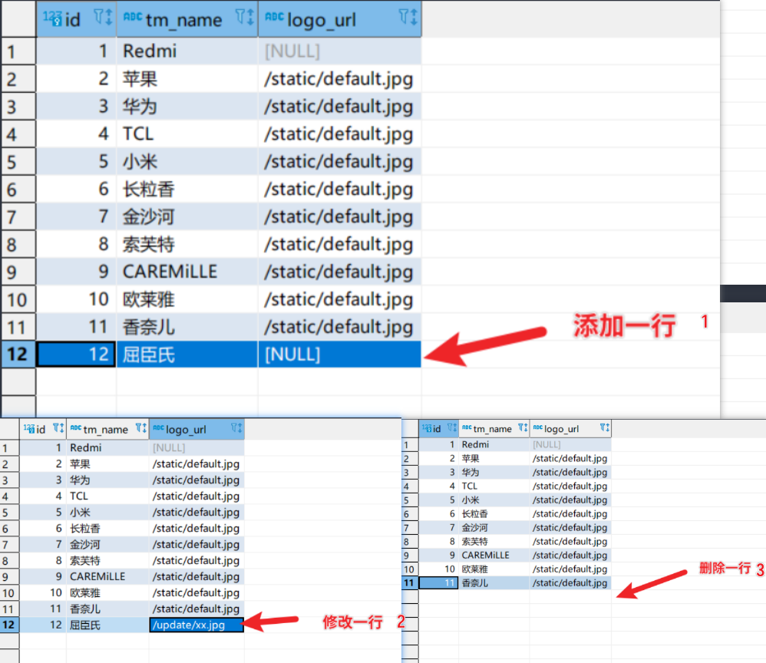Click the 屈臣氏 cell in the top grid

pyautogui.click(x=187, y=355)
